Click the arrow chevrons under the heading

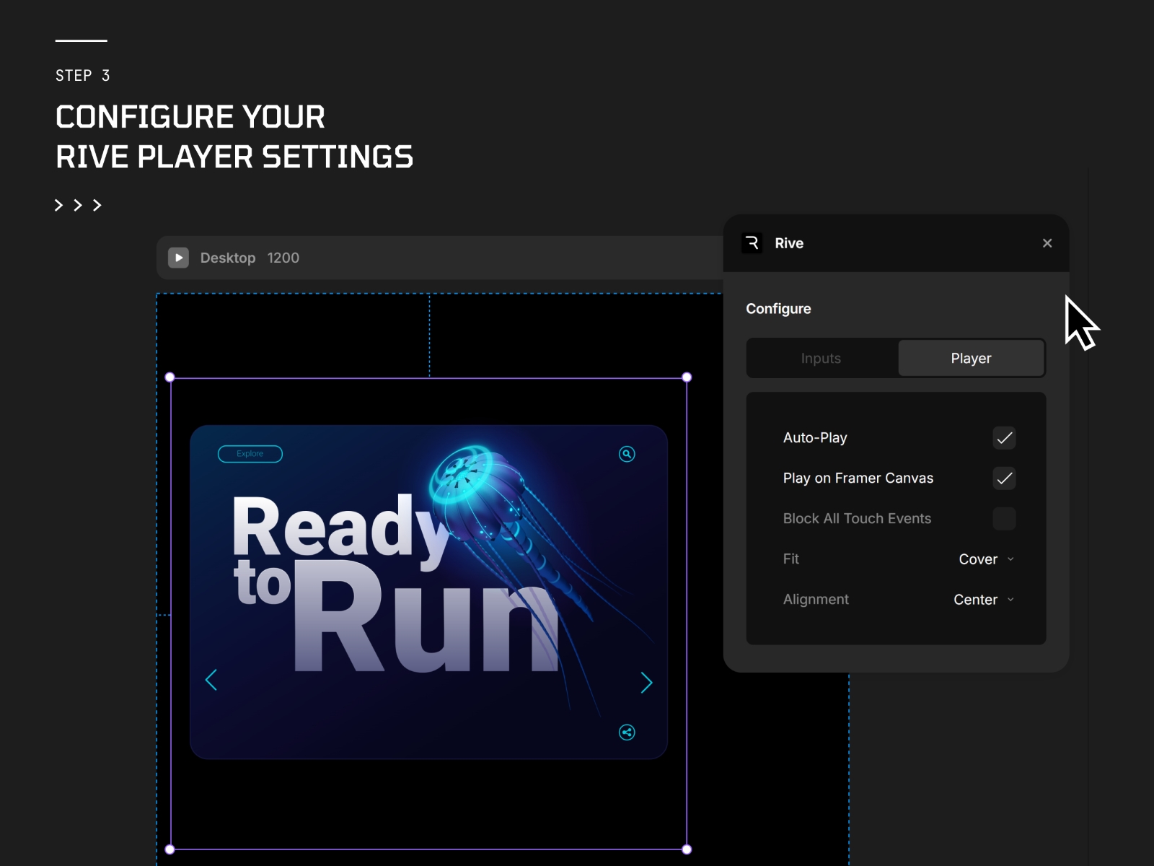pyautogui.click(x=78, y=205)
